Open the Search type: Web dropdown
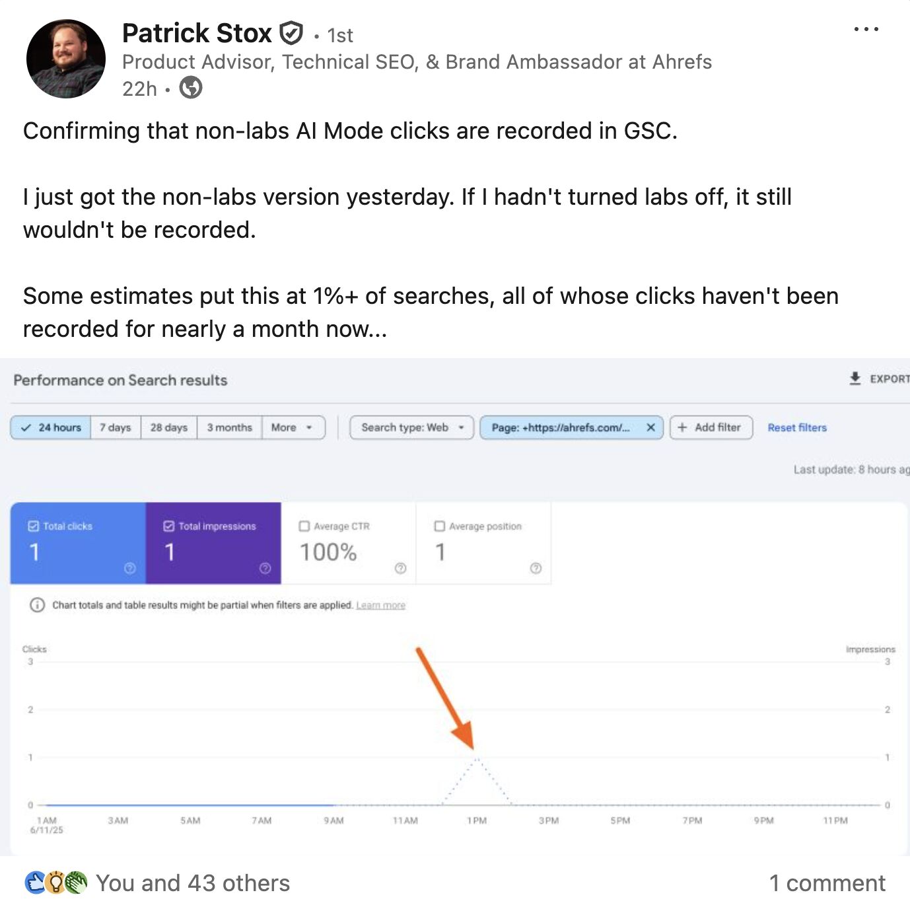 tap(411, 427)
